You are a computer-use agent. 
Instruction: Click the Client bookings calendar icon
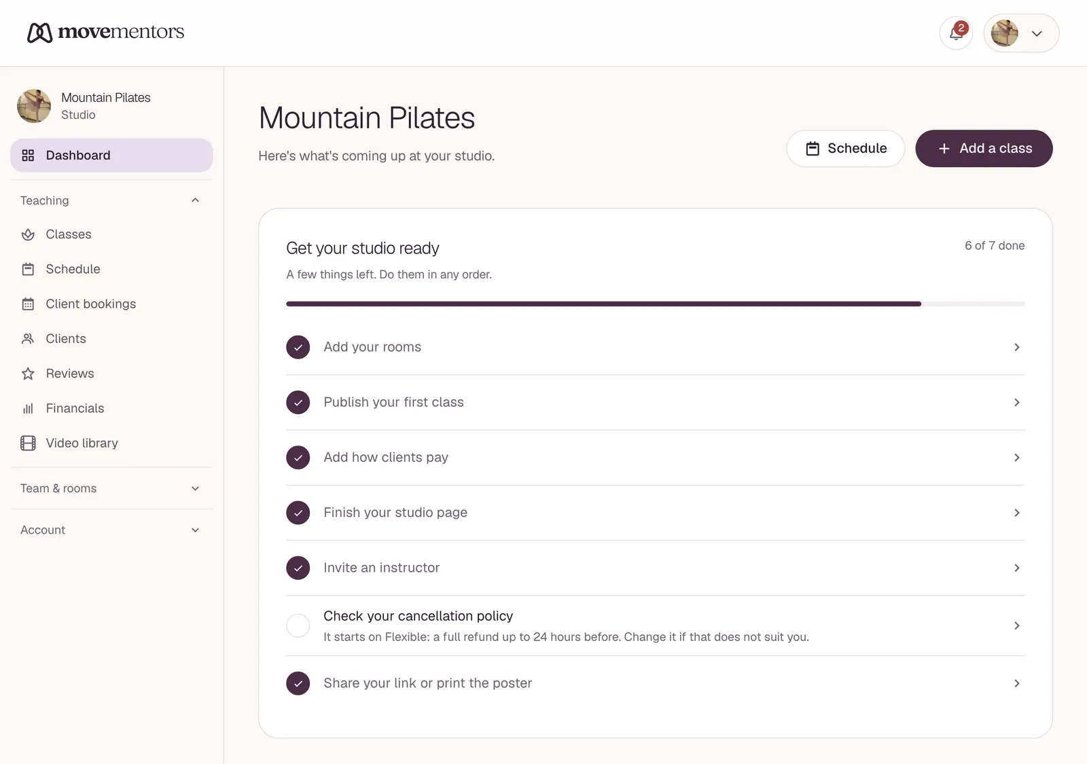click(x=28, y=304)
